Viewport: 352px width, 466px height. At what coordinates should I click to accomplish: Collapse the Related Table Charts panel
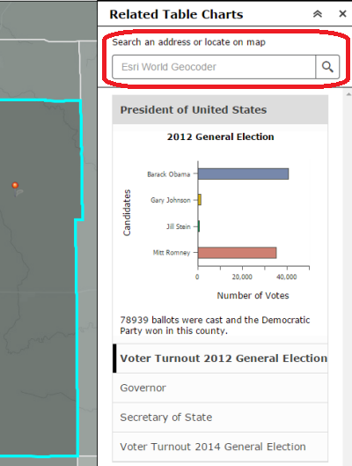pyautogui.click(x=318, y=14)
